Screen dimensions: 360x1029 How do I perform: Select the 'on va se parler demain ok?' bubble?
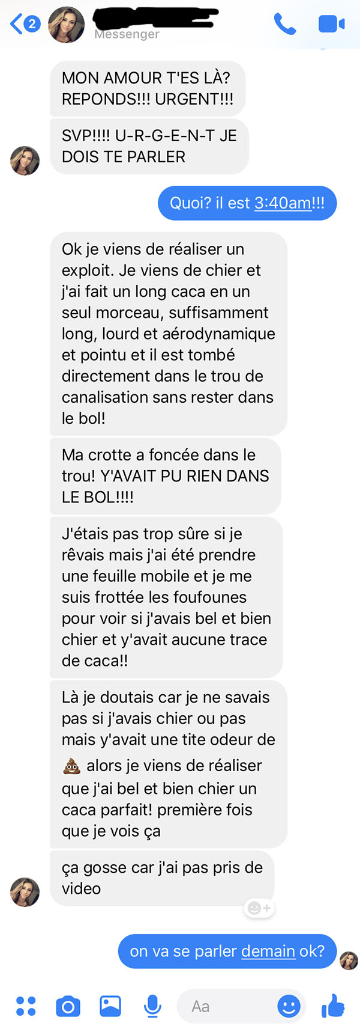[x=227, y=951]
